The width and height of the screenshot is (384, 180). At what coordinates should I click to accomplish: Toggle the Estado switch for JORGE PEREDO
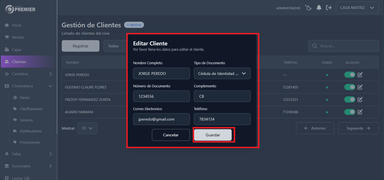pos(350,75)
